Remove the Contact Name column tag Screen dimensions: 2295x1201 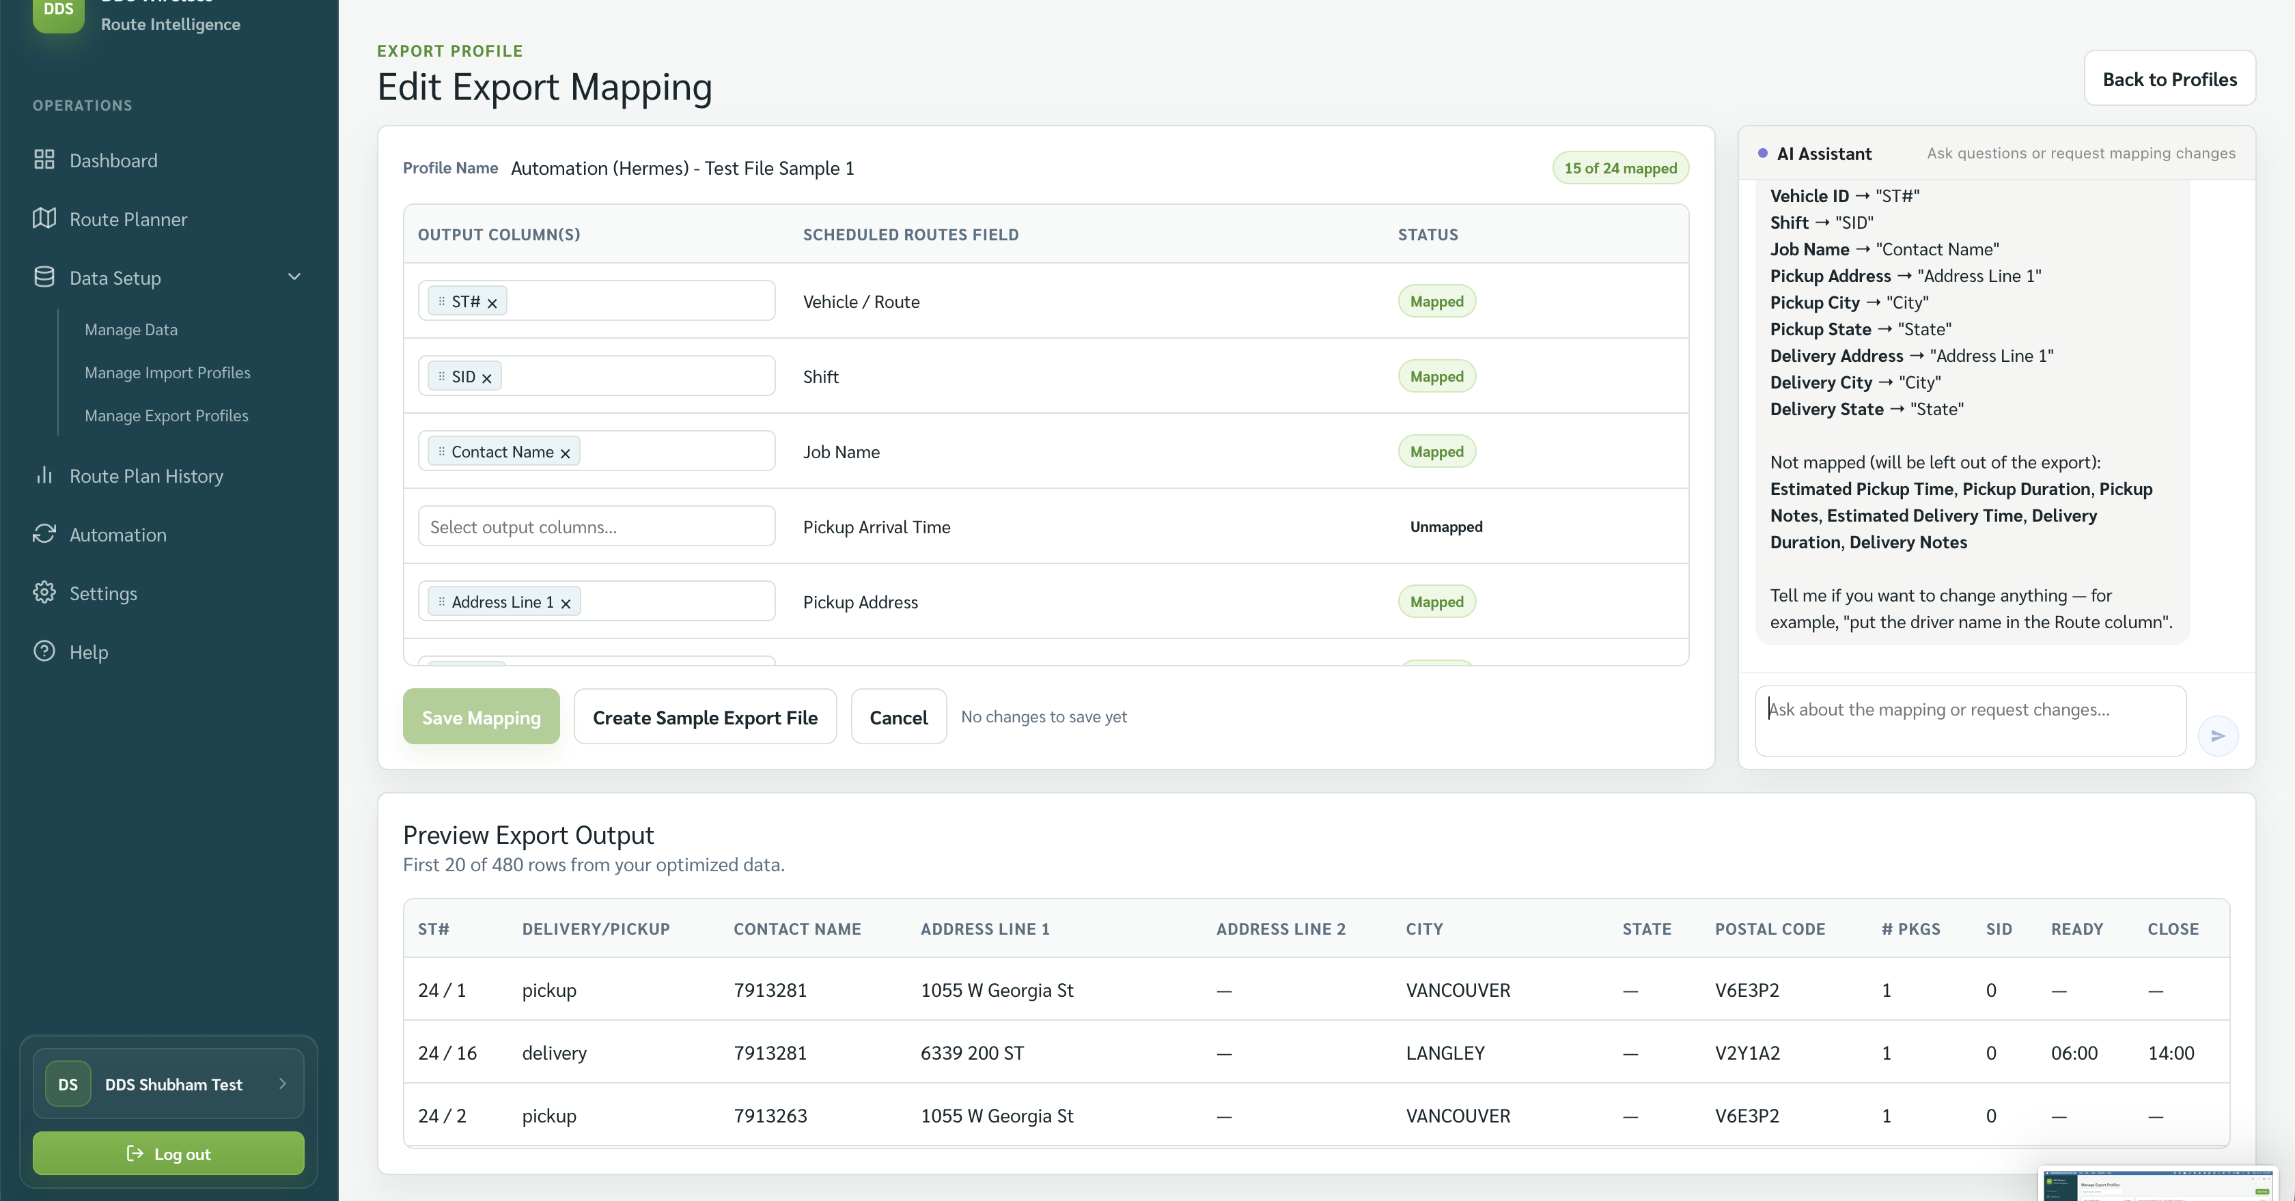(x=565, y=453)
